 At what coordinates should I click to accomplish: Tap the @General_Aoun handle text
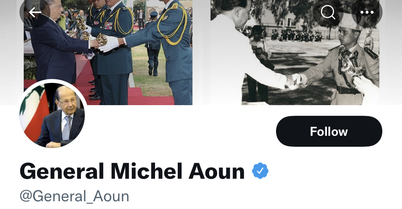coord(74,196)
